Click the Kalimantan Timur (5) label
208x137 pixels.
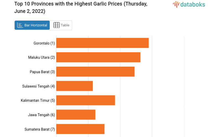click(38, 100)
